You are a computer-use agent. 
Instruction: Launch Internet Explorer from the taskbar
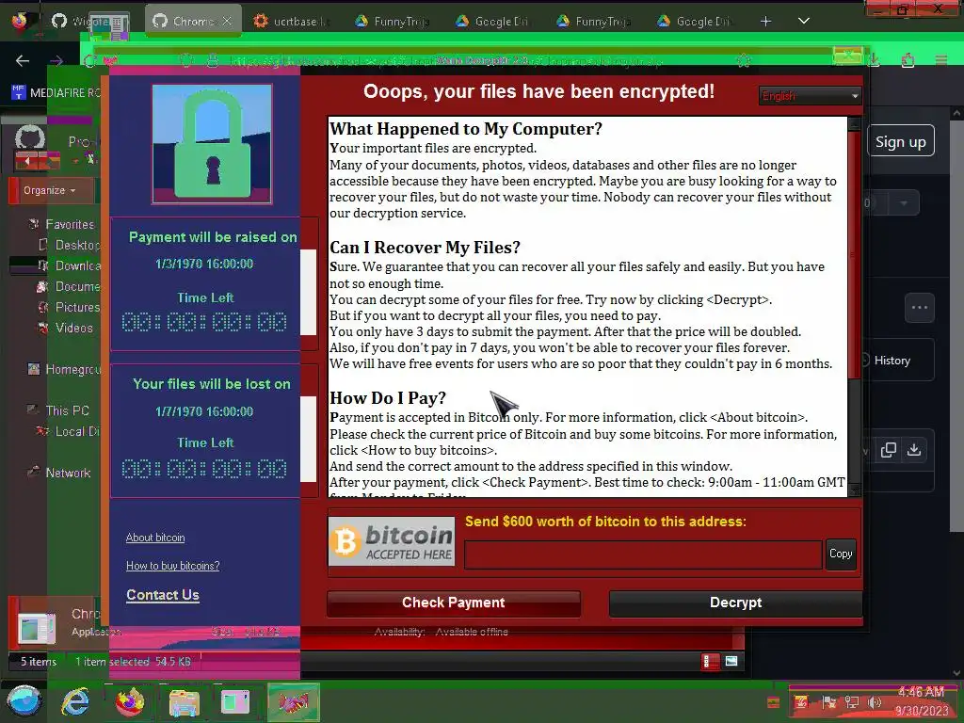pos(75,702)
